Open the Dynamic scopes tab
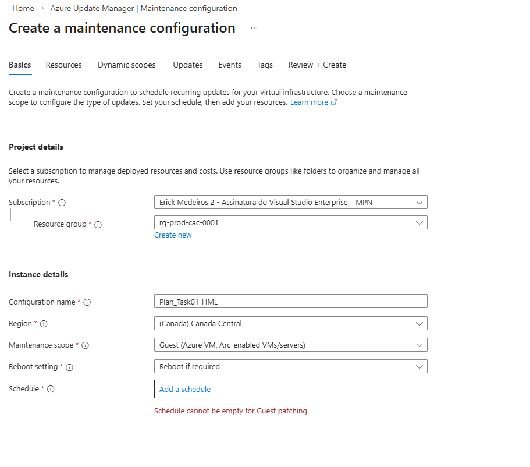The height and width of the screenshot is (467, 530). point(127,65)
